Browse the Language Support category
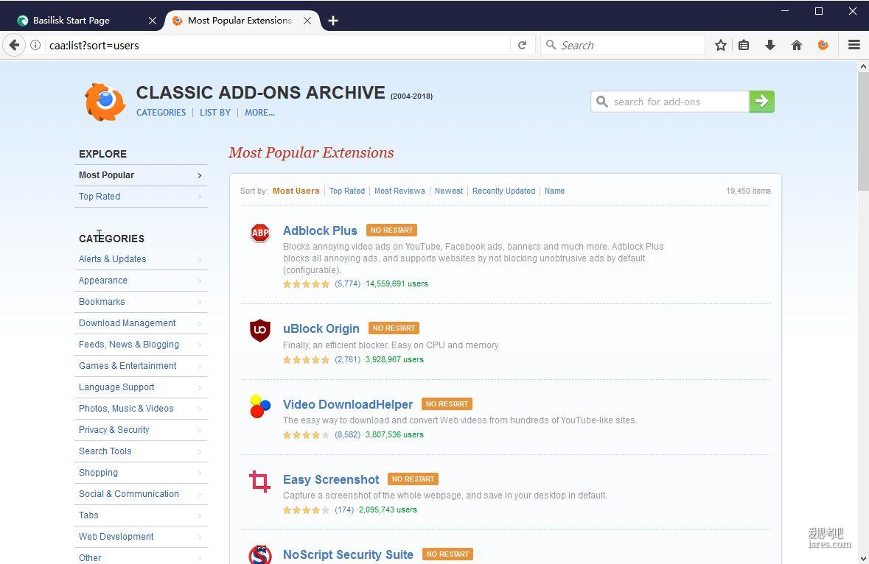Image resolution: width=869 pixels, height=564 pixels. pyautogui.click(x=141, y=387)
